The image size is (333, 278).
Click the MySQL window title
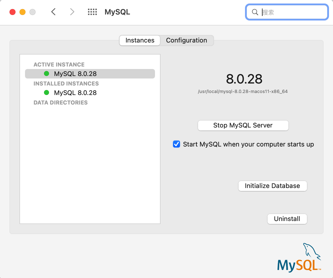pyautogui.click(x=117, y=12)
